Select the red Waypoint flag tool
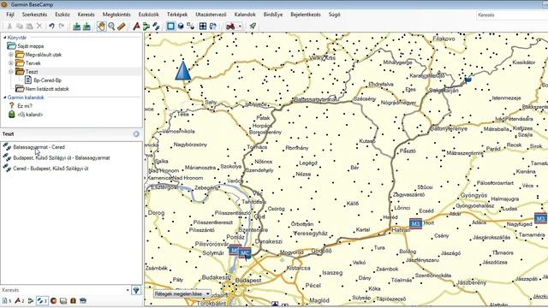 click(136, 27)
